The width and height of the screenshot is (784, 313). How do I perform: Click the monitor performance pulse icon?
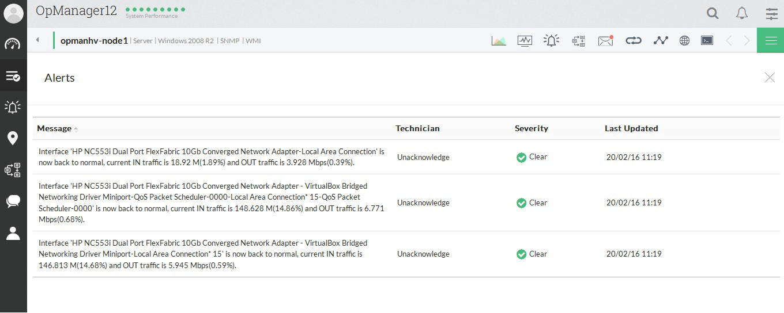click(x=525, y=41)
